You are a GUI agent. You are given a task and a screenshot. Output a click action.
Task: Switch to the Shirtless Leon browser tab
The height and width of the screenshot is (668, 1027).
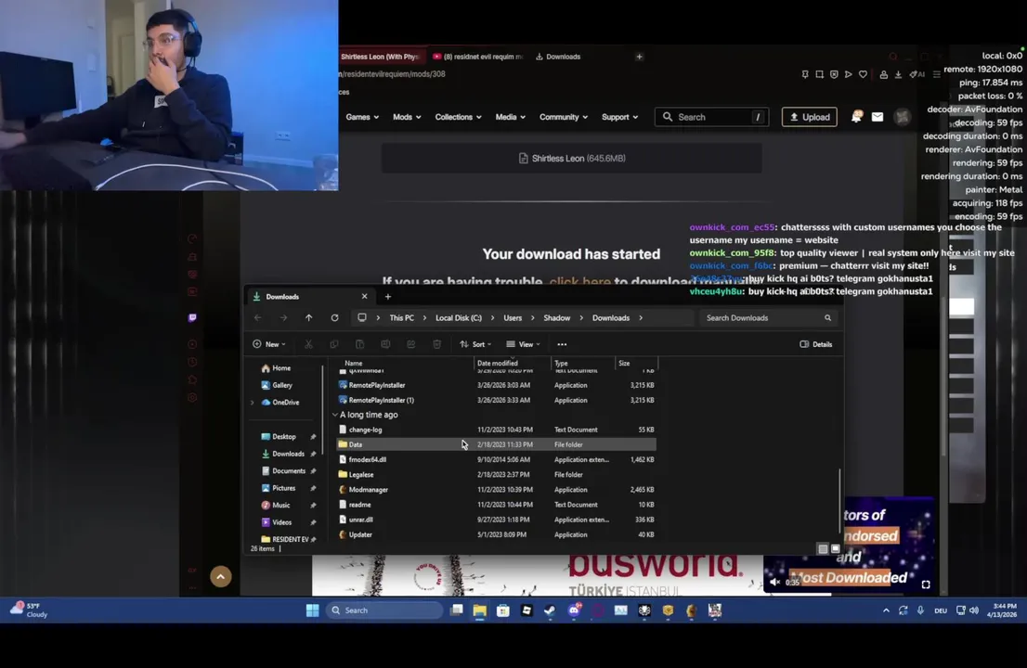(x=382, y=57)
